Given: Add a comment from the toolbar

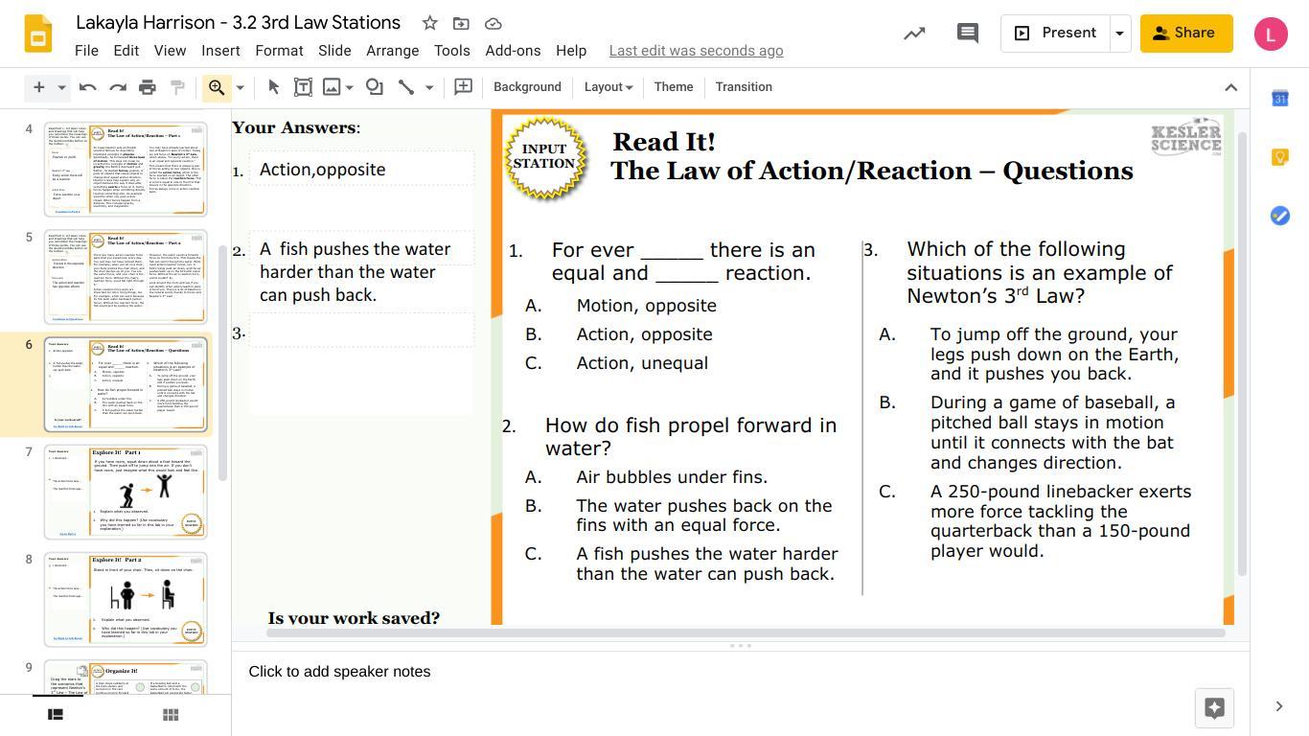Looking at the screenshot, I should [x=463, y=87].
